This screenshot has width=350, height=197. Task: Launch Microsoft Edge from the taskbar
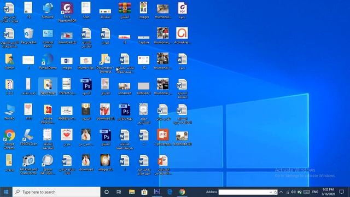pos(170,192)
